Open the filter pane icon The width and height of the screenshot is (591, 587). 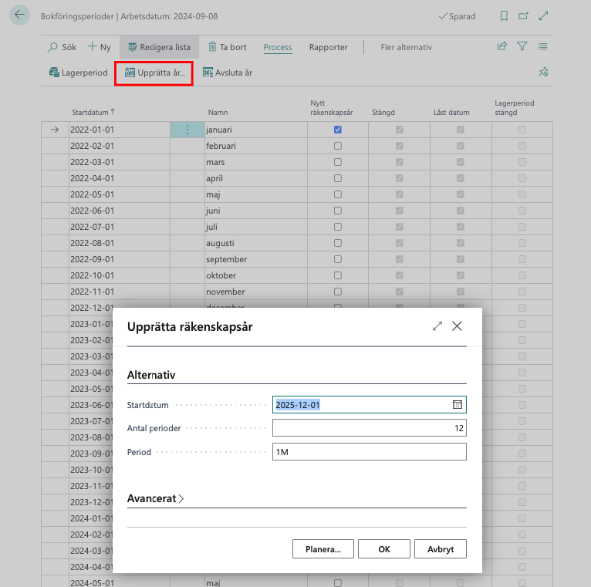(x=522, y=47)
